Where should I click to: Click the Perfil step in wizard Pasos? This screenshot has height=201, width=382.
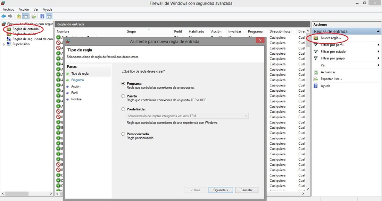point(74,93)
